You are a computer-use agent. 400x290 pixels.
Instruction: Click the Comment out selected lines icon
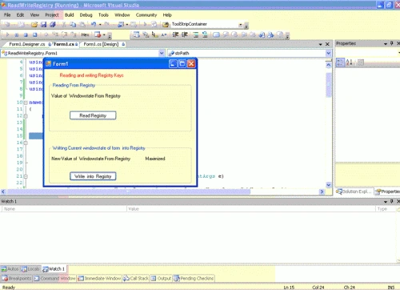pyautogui.click(x=196, y=34)
